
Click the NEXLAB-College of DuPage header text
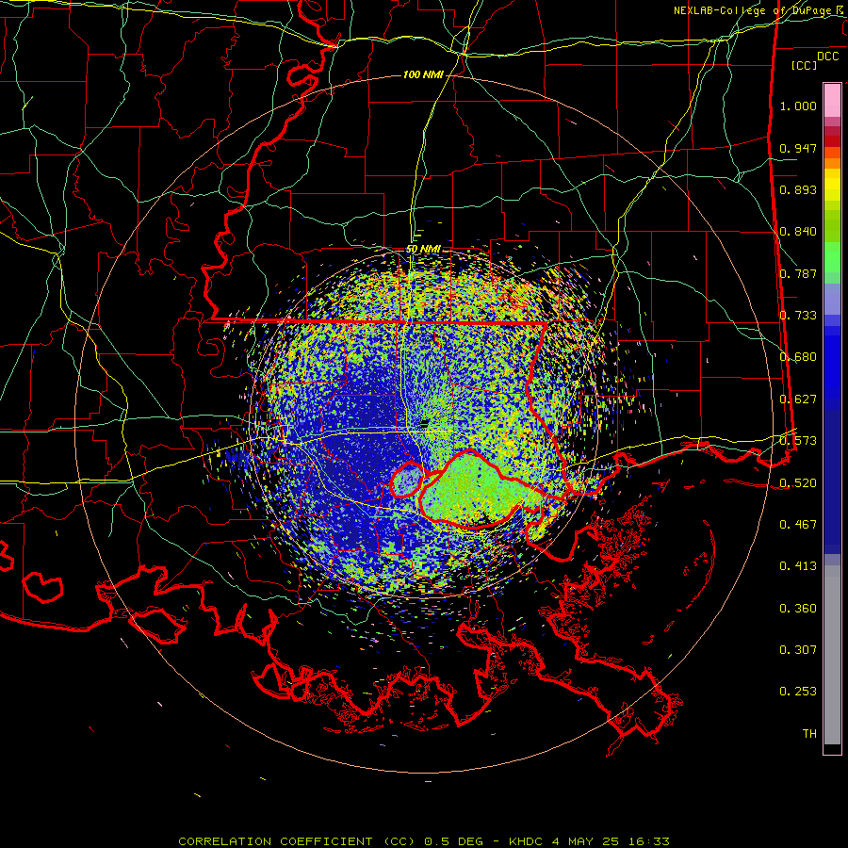click(x=759, y=10)
